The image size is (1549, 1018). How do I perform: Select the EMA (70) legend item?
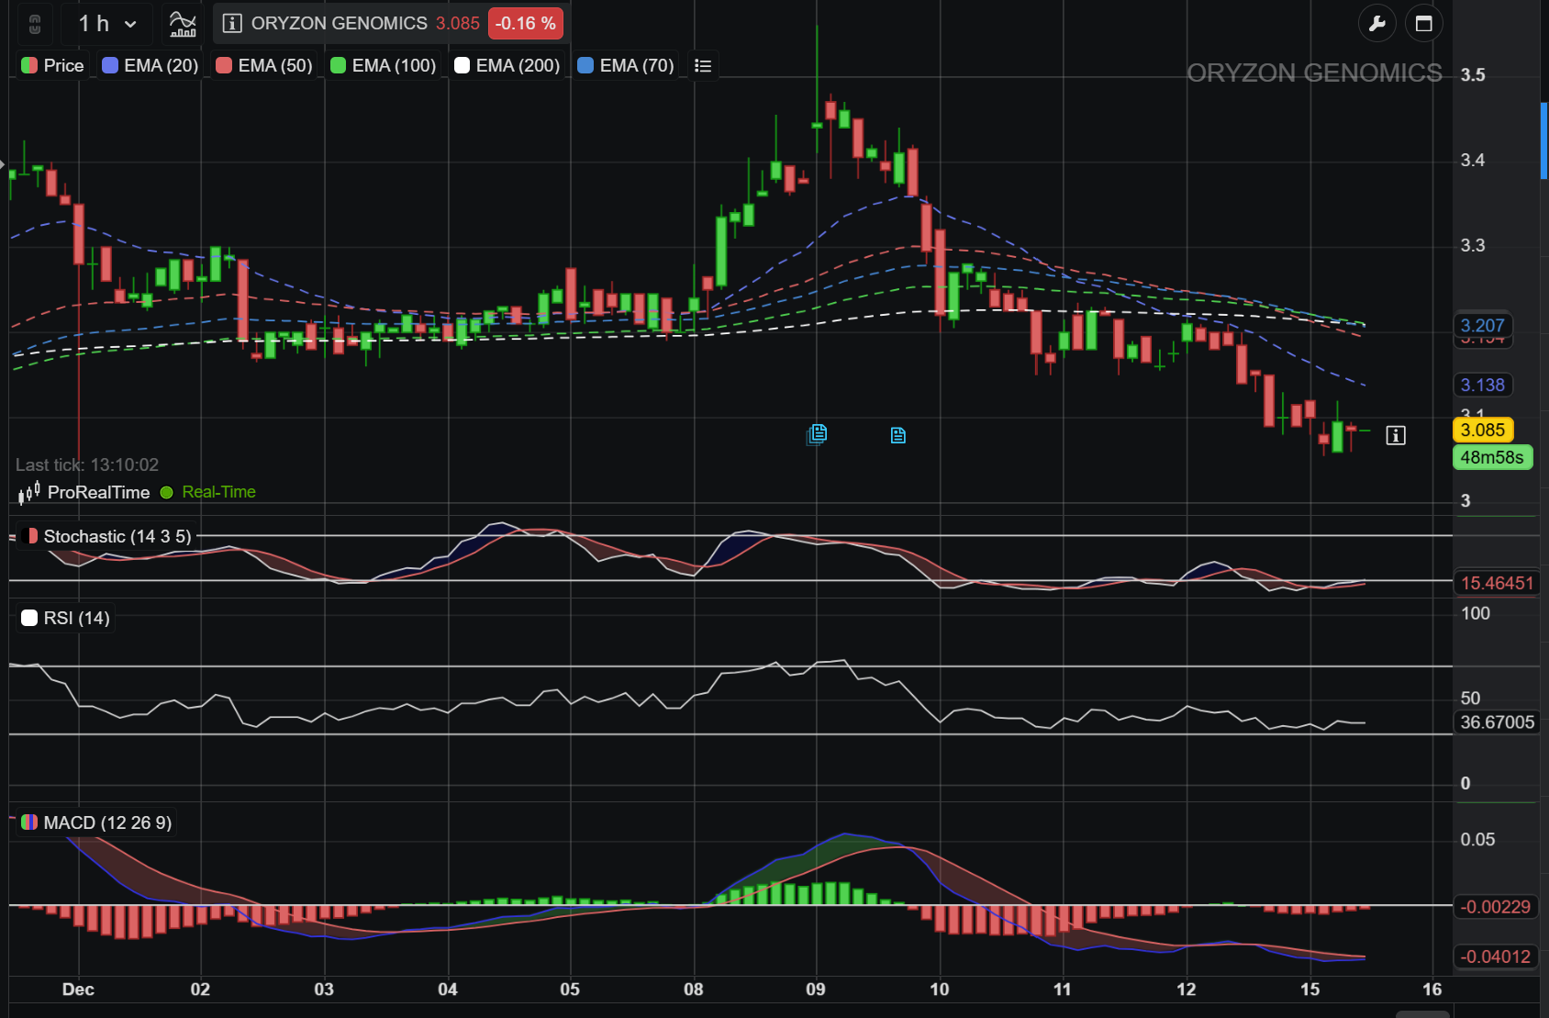pyautogui.click(x=626, y=65)
